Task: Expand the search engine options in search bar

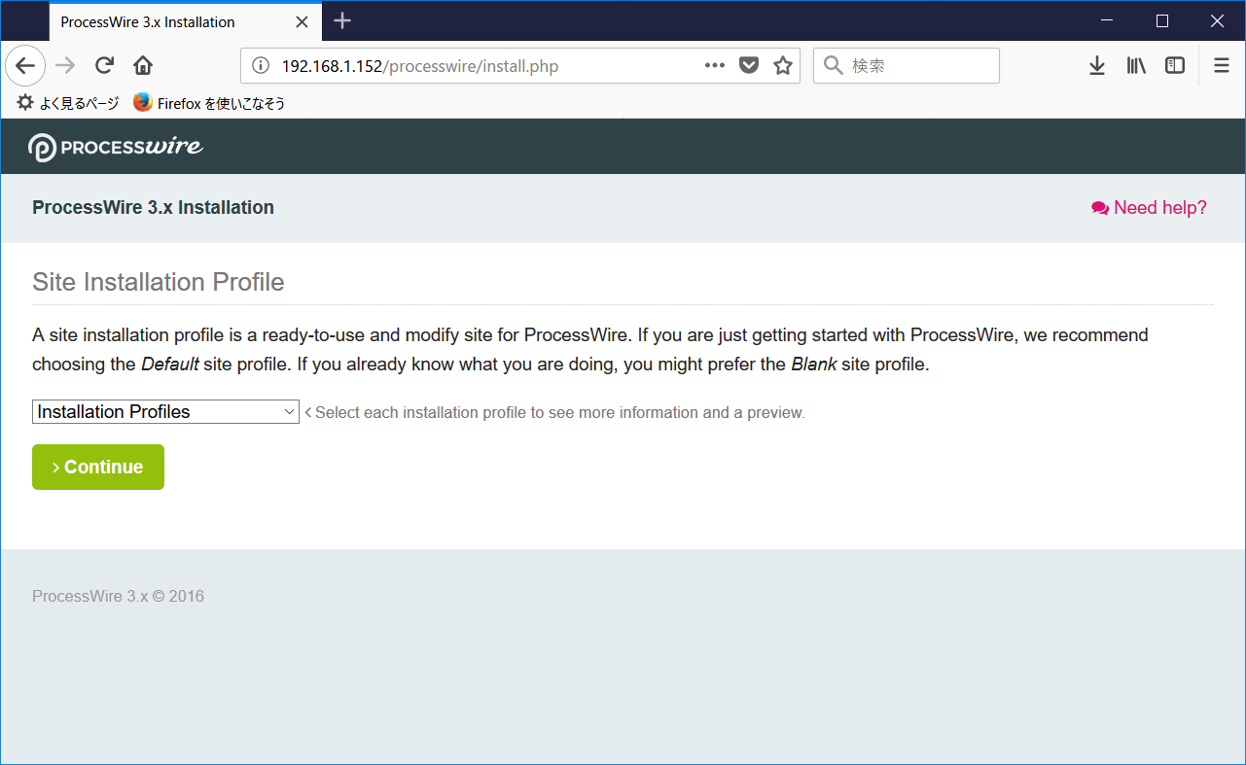Action: tap(833, 65)
